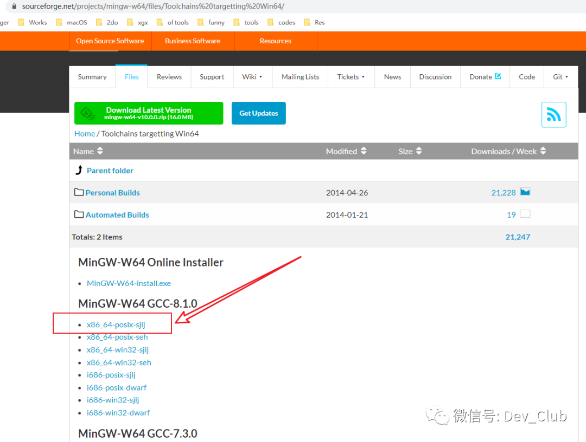586x442 pixels.
Task: Download x86_64-win32-seh build
Action: click(119, 362)
